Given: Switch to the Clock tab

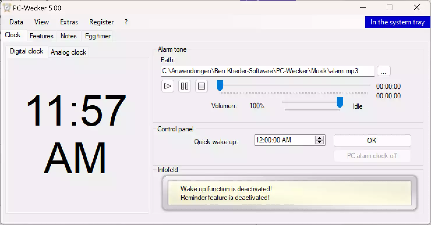Looking at the screenshot, I should [x=13, y=35].
